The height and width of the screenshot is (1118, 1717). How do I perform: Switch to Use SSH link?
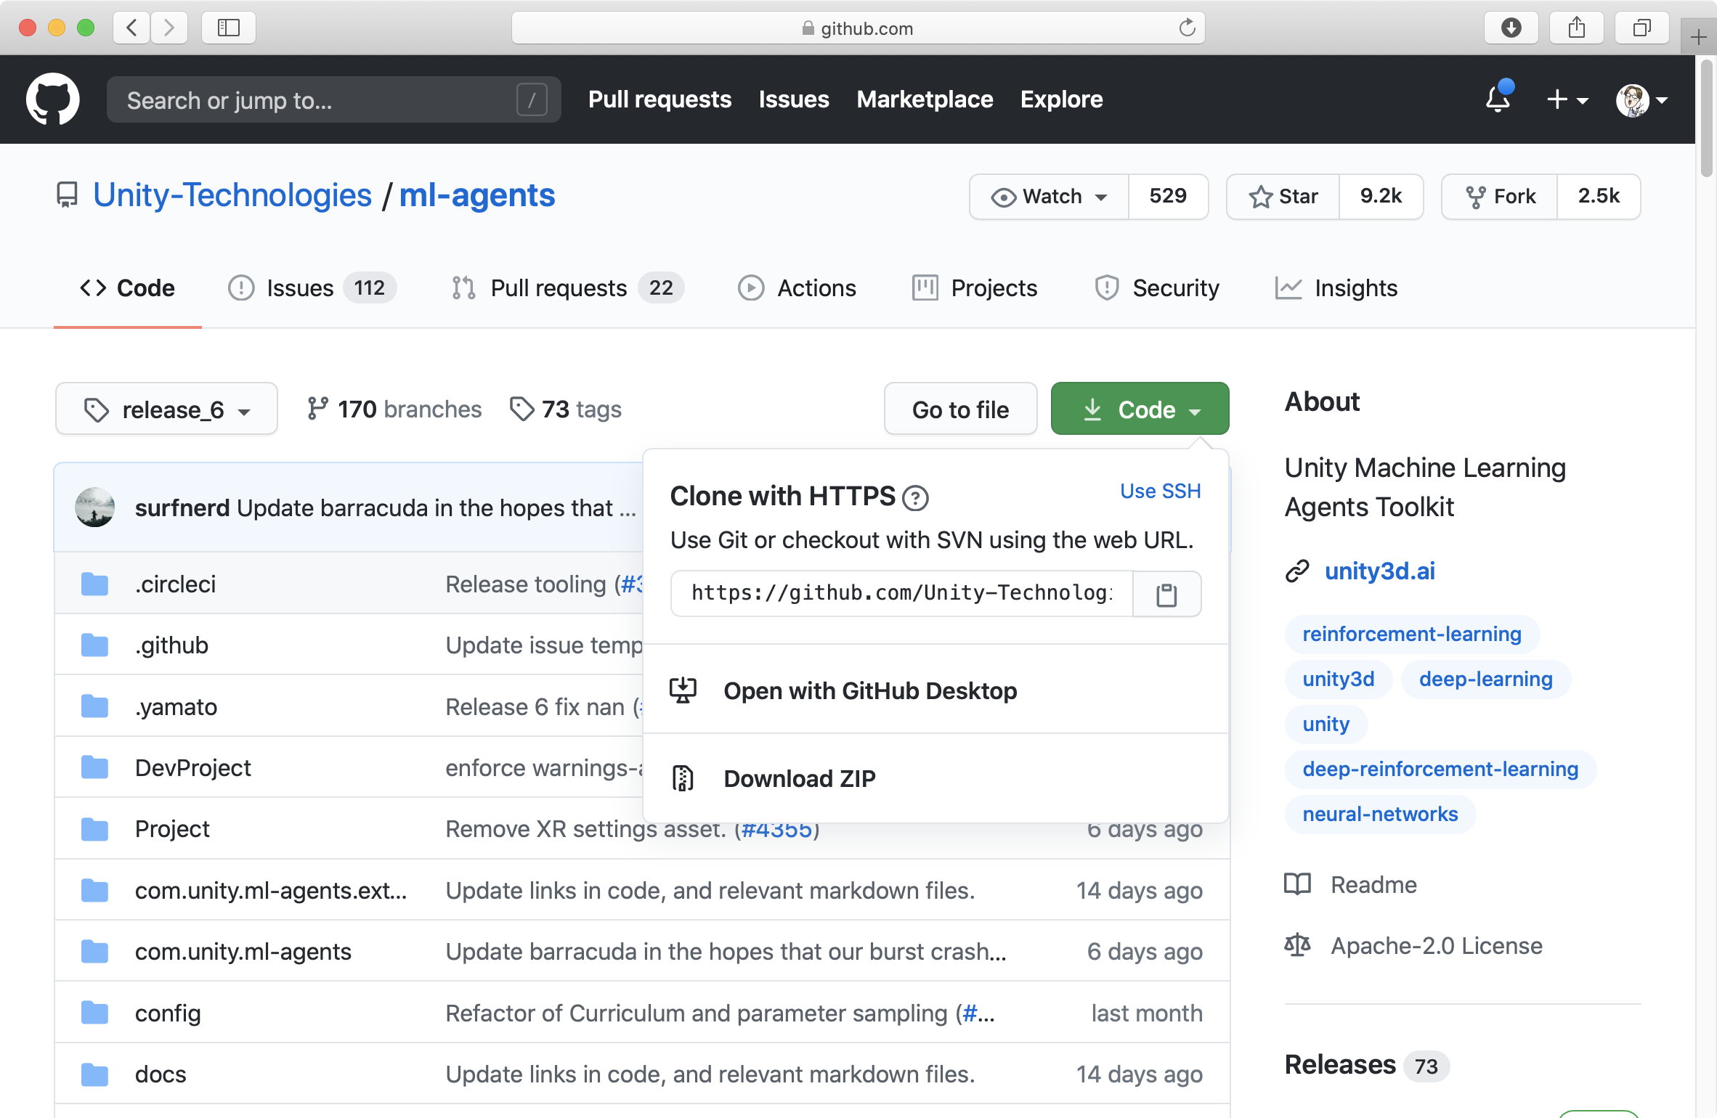[1160, 491]
